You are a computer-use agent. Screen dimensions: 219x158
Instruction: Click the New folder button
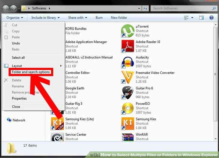(x=119, y=18)
